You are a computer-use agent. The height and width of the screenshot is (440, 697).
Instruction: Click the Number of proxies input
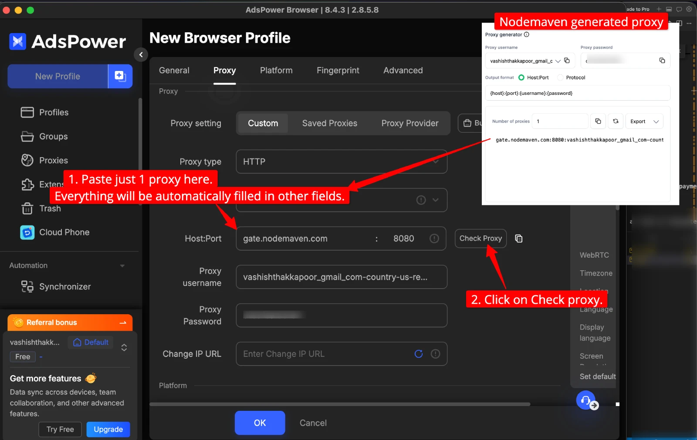(x=561, y=121)
